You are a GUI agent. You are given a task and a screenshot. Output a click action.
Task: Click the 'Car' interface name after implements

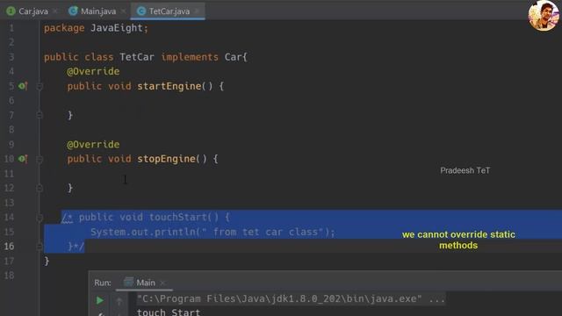pos(233,57)
